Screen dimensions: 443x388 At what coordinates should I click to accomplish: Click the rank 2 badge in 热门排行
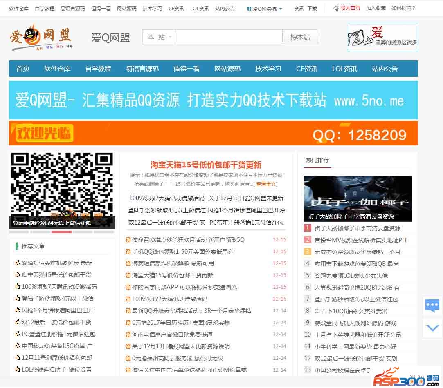coord(307,240)
